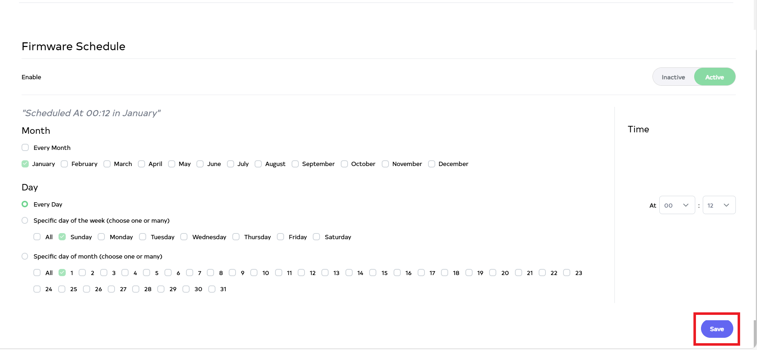
Task: Check day 31 of the month
Action: click(212, 289)
